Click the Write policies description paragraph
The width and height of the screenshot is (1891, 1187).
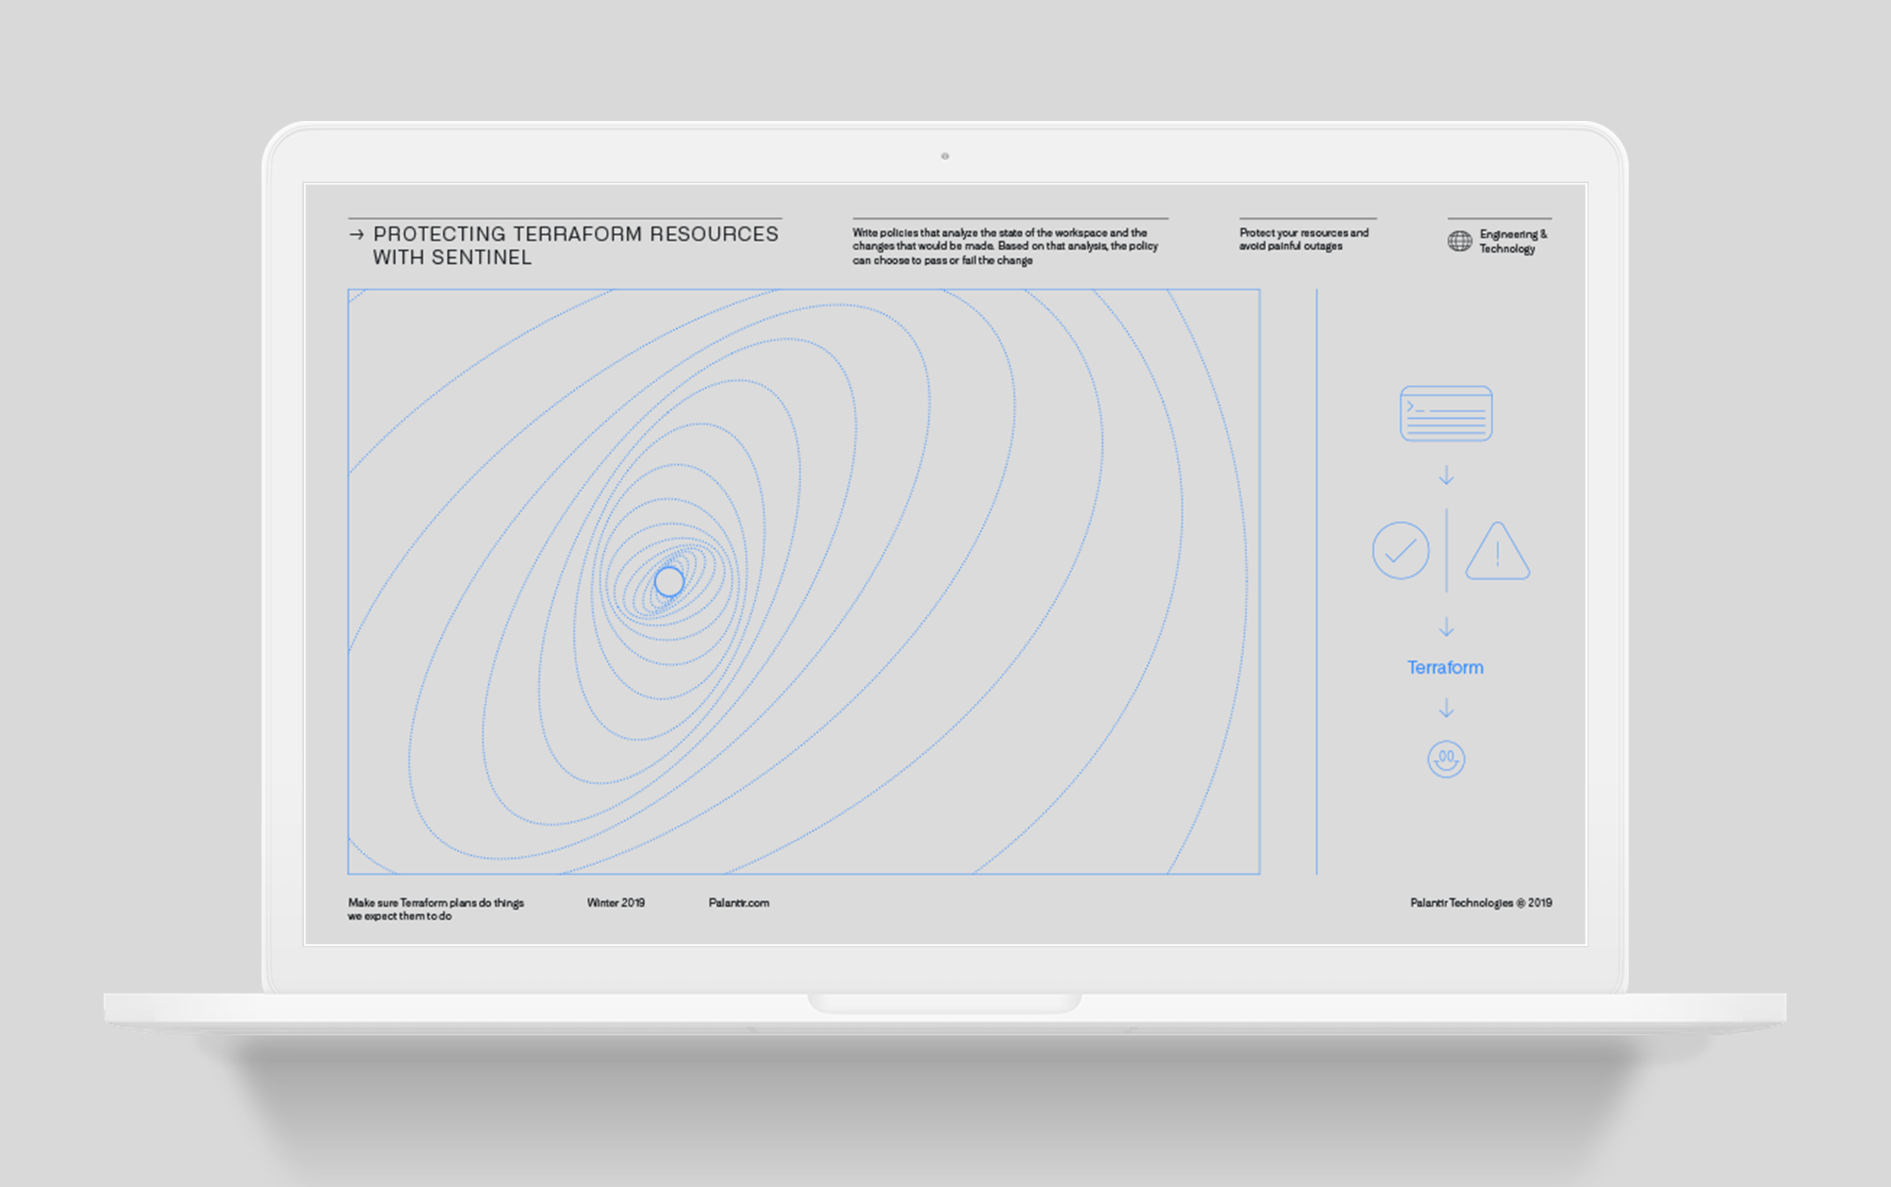click(1004, 246)
